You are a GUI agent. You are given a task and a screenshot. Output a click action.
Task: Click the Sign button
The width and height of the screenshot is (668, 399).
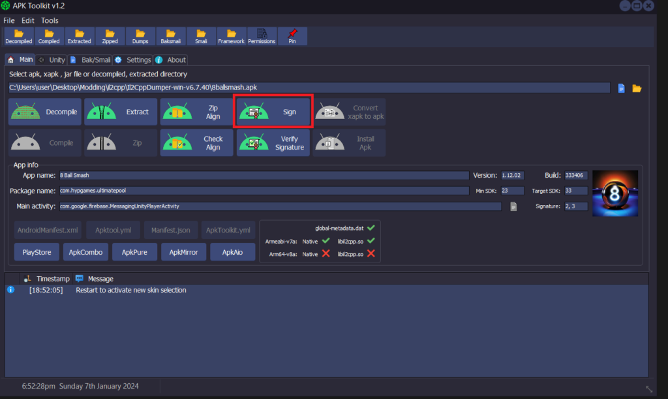[273, 112]
